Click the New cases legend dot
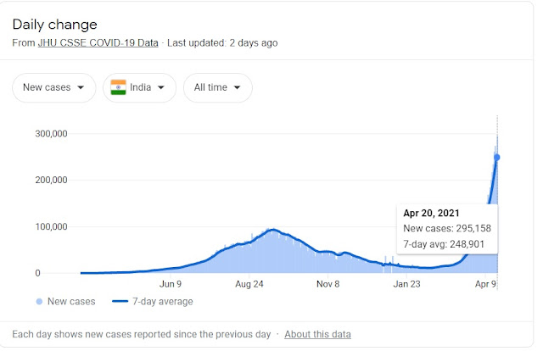 [39, 302]
